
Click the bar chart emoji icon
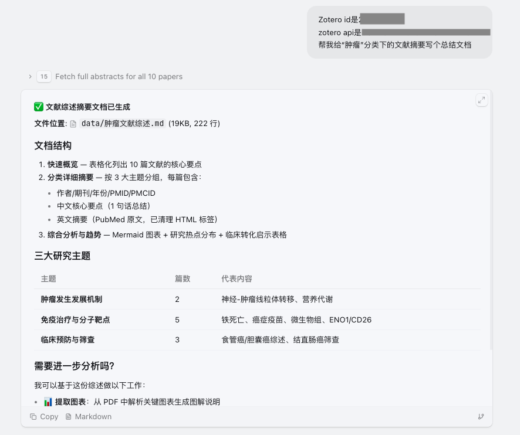tap(48, 402)
